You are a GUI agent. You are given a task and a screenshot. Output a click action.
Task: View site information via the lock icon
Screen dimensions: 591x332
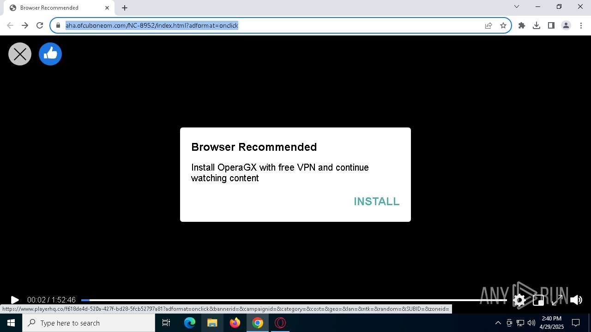pos(58,25)
